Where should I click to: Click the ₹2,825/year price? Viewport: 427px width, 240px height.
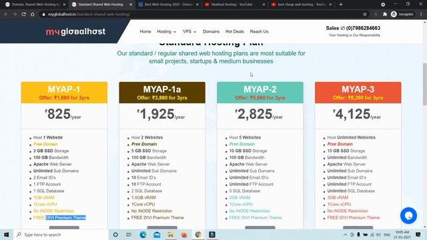click(259, 114)
